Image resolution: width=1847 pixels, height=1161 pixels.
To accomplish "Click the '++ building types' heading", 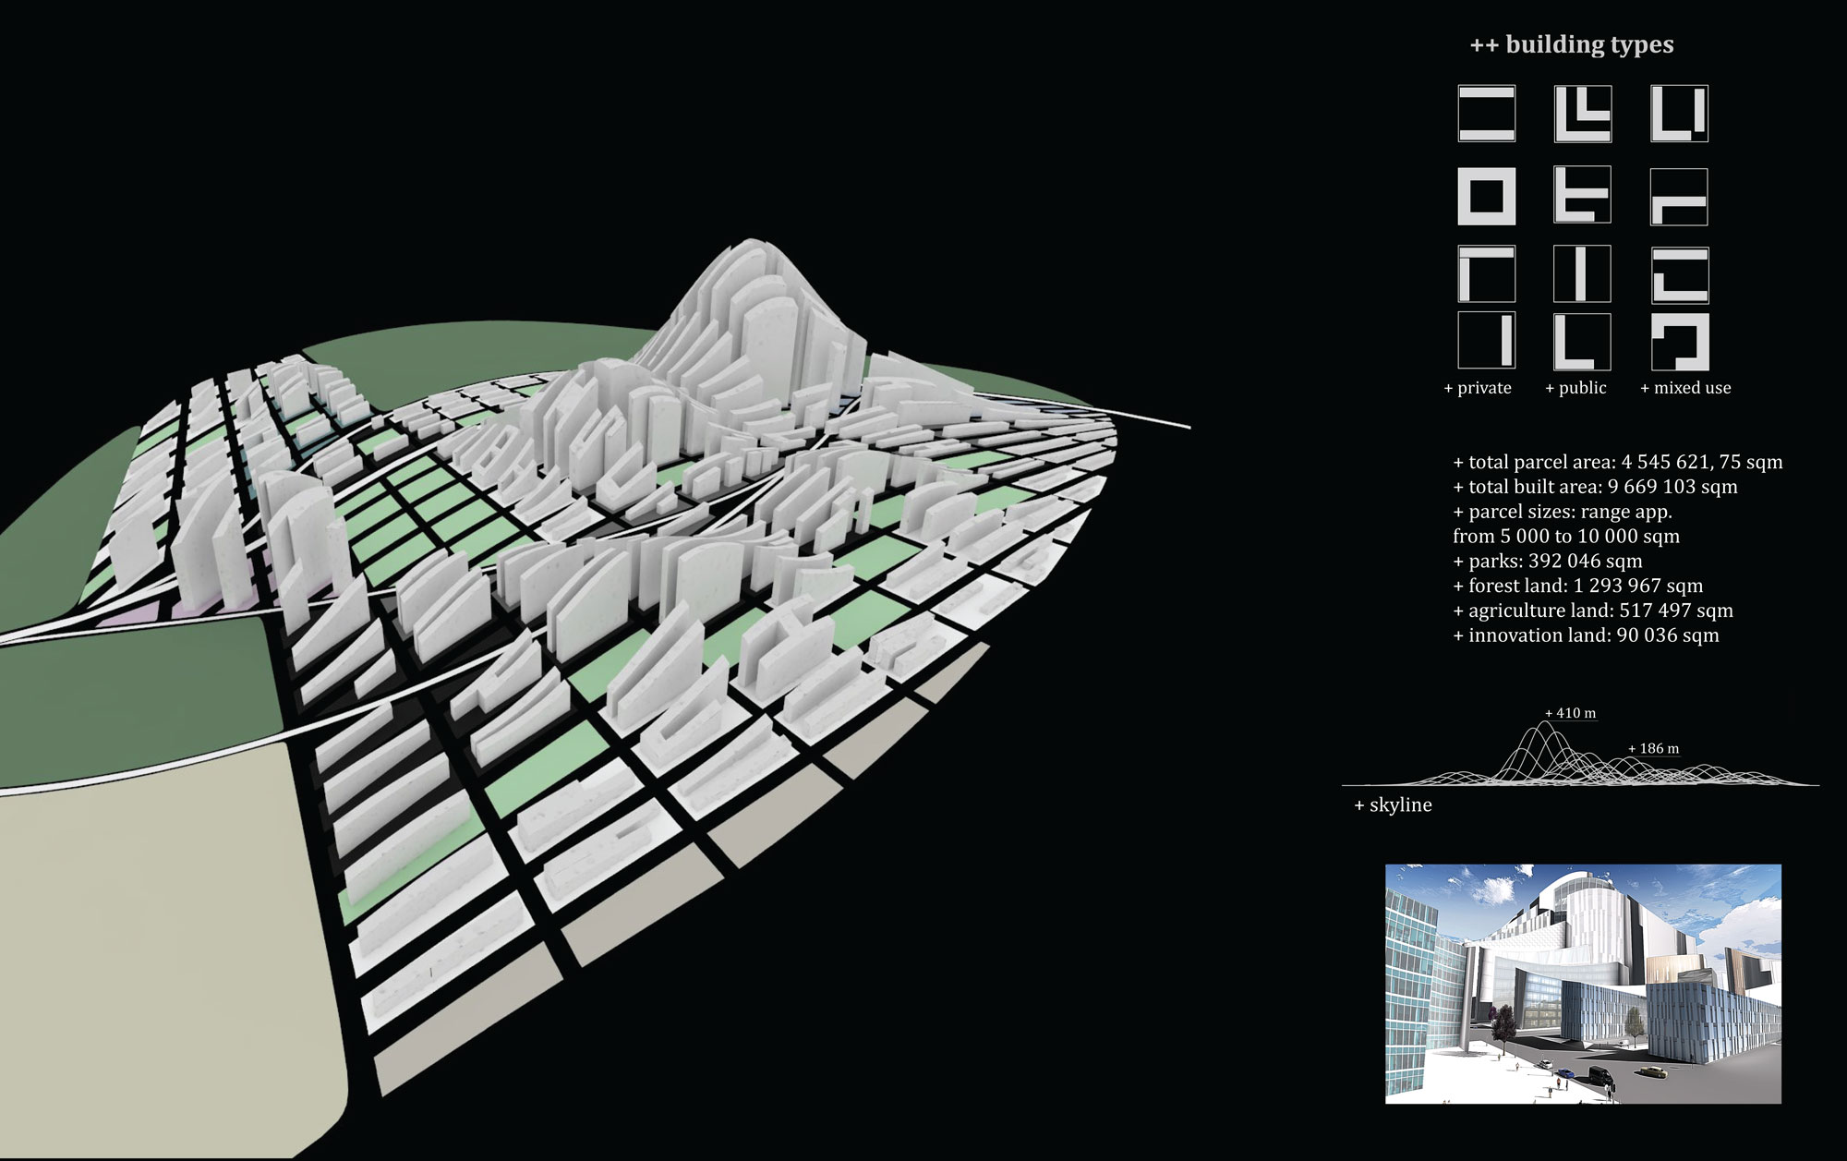I will (1571, 44).
